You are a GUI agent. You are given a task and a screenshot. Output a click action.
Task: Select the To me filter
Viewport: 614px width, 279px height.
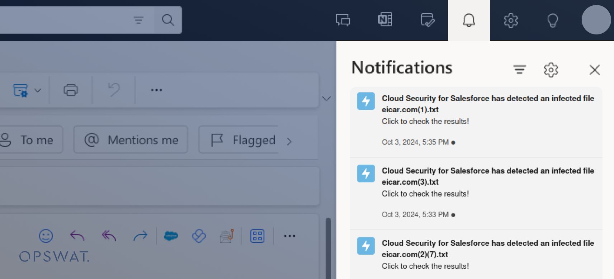coord(30,139)
